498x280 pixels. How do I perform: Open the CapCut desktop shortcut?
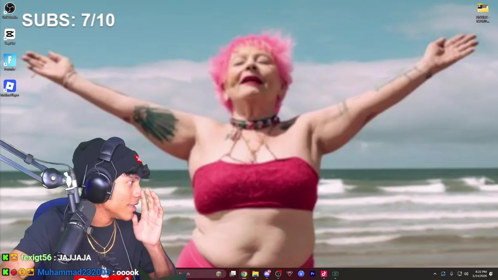(10, 37)
